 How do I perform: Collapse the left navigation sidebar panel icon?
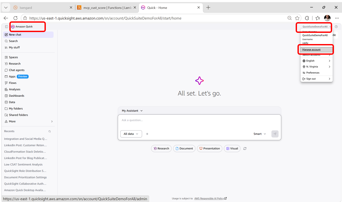pyautogui.click(x=7, y=27)
